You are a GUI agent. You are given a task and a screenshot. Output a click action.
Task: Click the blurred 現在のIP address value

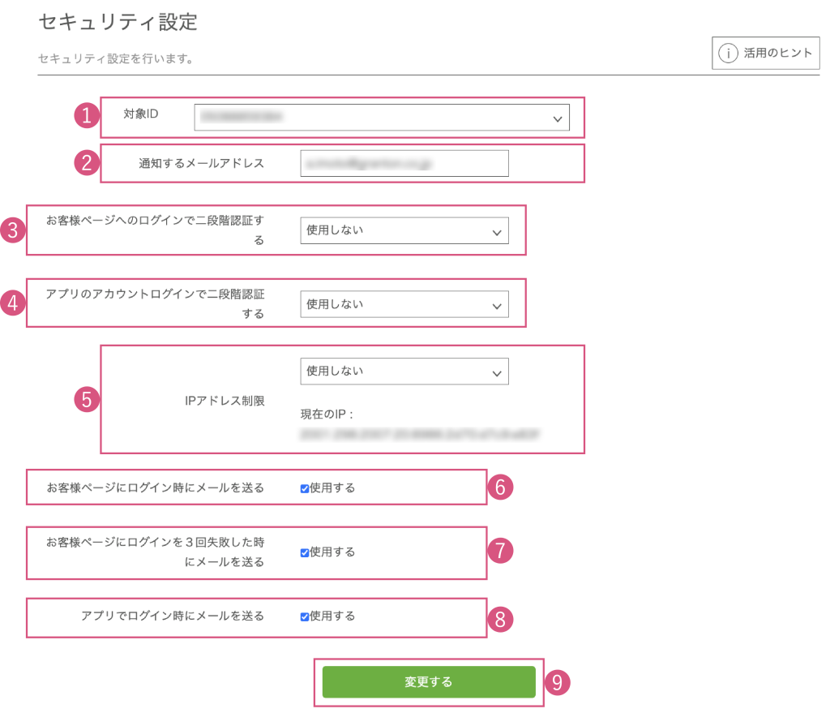[420, 435]
